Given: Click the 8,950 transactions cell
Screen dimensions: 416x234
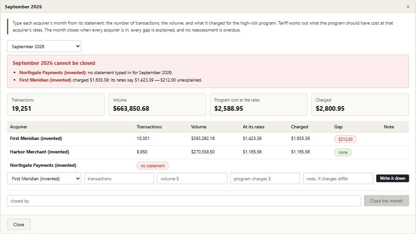Looking at the screenshot, I should point(142,152).
